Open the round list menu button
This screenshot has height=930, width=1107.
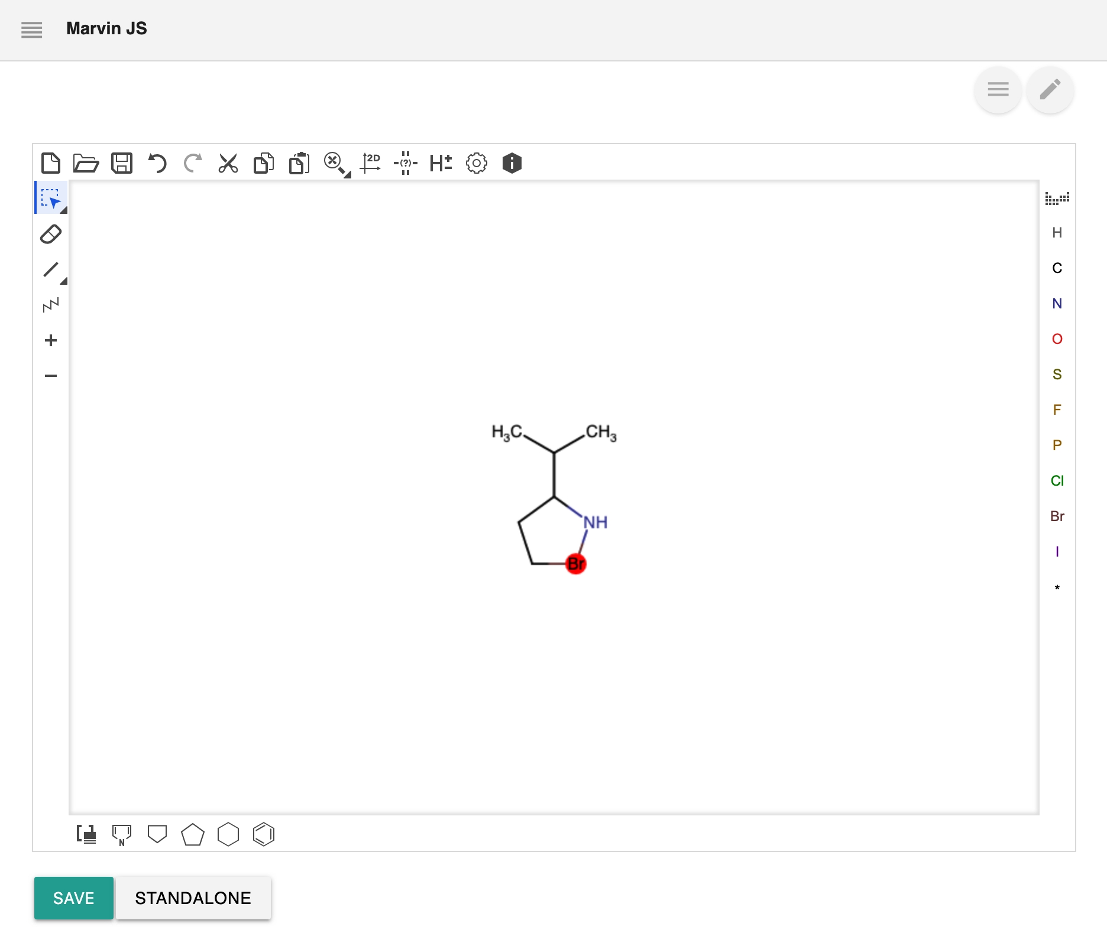tap(998, 90)
